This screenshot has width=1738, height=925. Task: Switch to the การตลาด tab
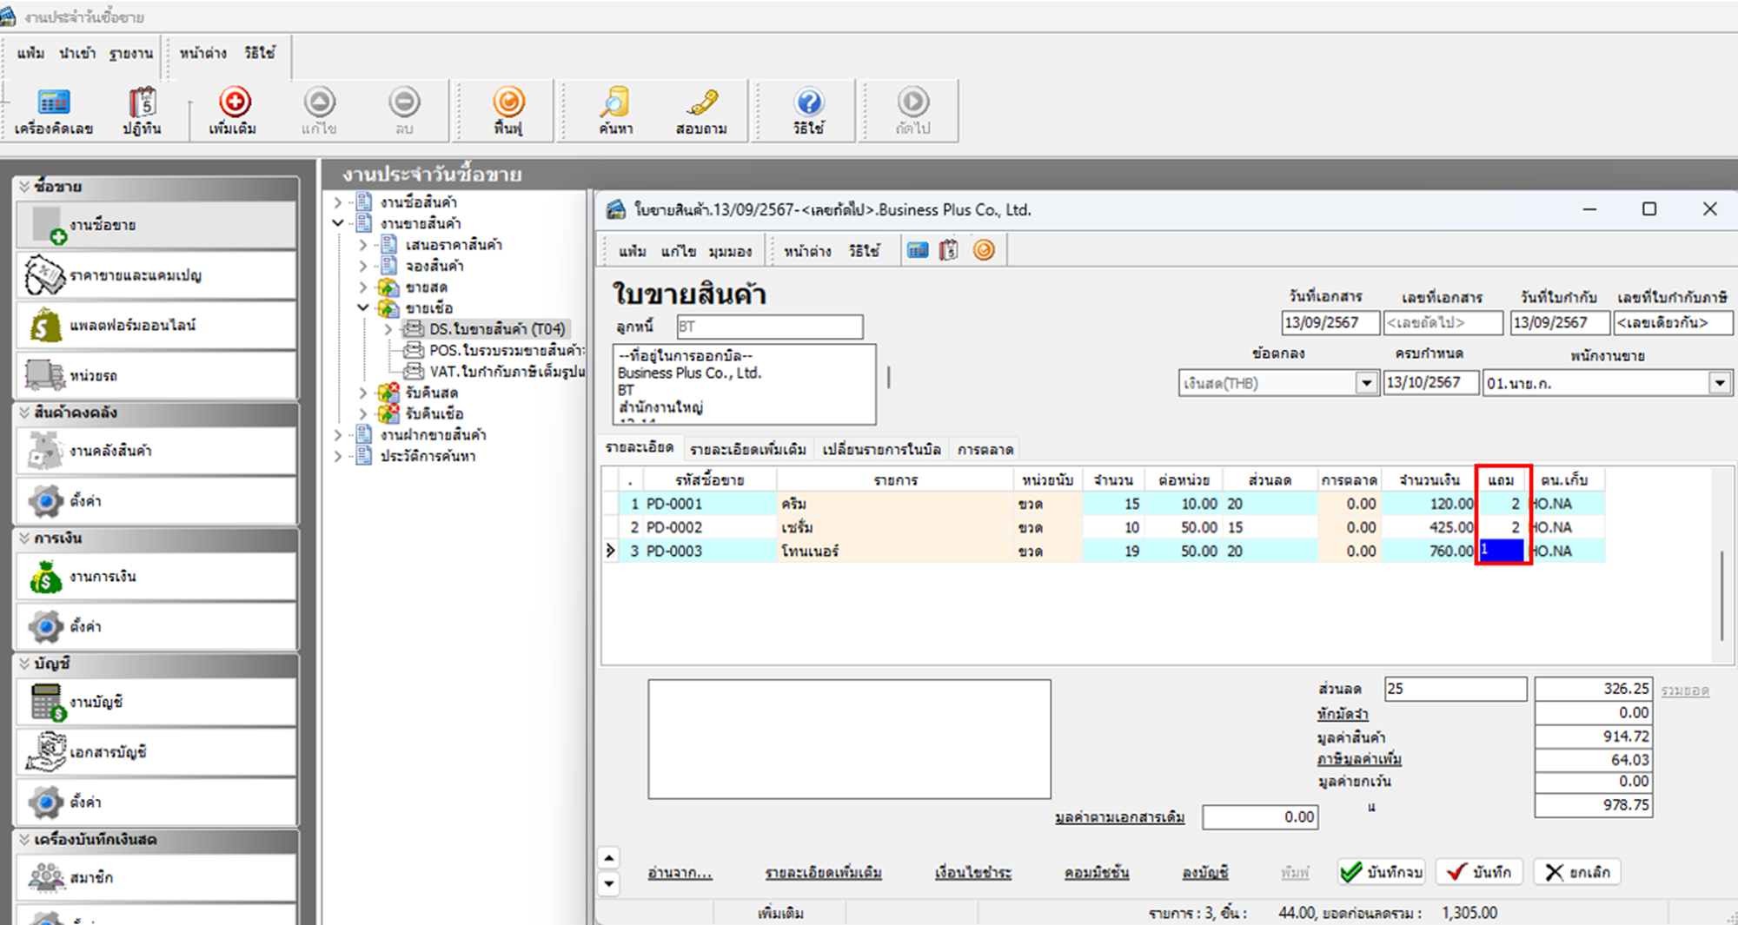coord(985,449)
